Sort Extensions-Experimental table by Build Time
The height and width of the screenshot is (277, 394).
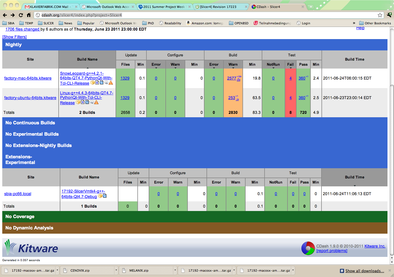click(x=355, y=177)
